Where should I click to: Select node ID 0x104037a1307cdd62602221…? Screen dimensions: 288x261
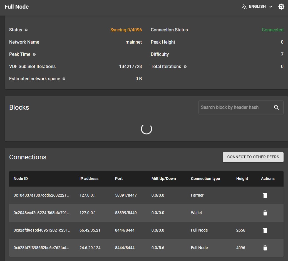(x=41, y=195)
